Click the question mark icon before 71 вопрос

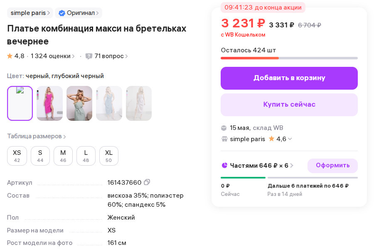(88, 56)
